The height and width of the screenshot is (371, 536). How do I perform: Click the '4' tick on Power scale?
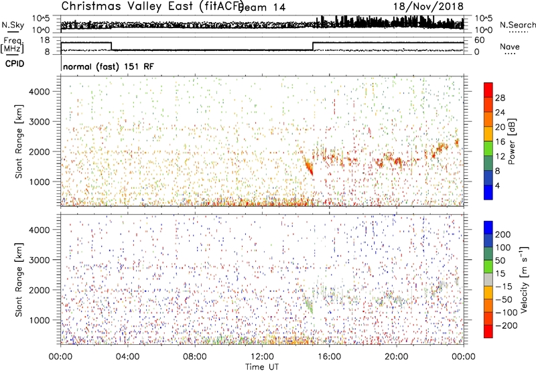pyautogui.click(x=497, y=185)
